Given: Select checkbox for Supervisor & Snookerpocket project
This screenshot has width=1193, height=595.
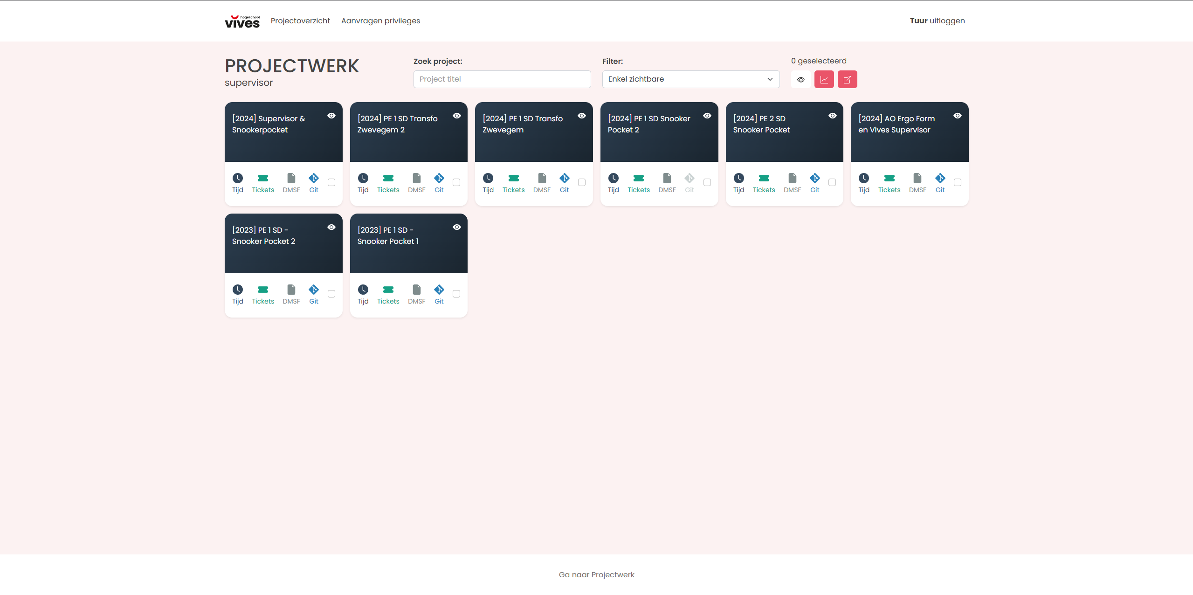Looking at the screenshot, I should click(331, 182).
